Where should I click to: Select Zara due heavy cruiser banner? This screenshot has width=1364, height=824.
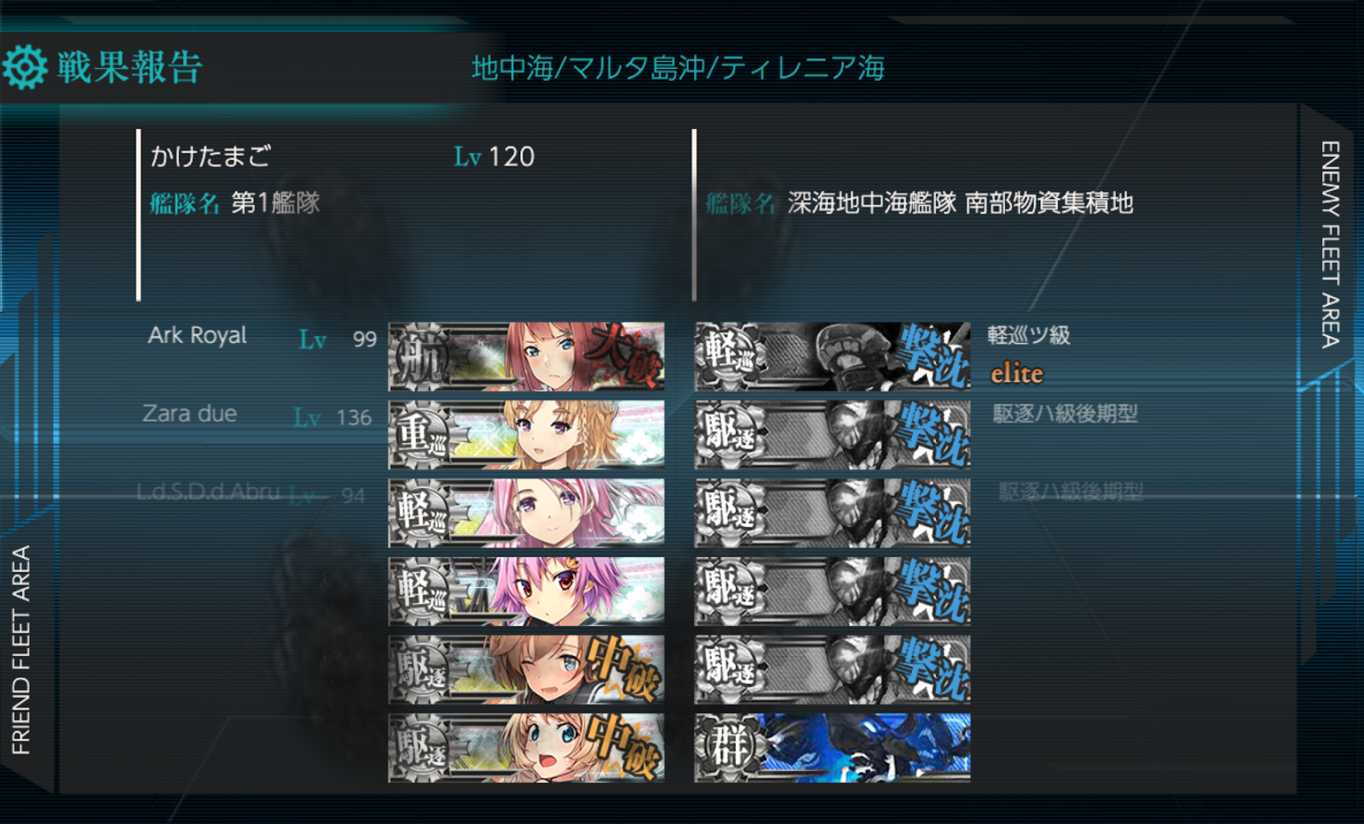[x=526, y=435]
